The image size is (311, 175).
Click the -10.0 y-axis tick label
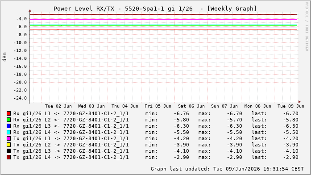(20, 43)
